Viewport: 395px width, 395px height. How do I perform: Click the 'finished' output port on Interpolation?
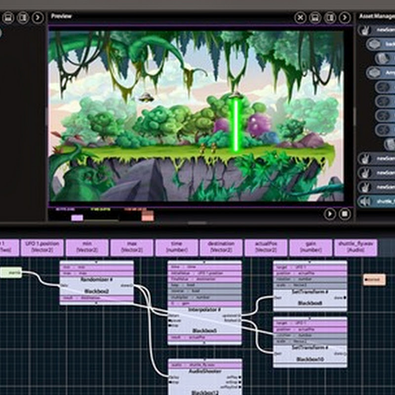pyautogui.click(x=239, y=320)
